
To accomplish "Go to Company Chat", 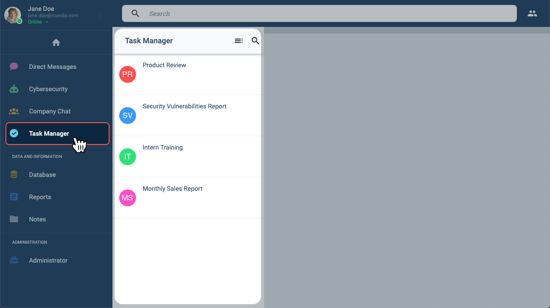I will 56,111.
